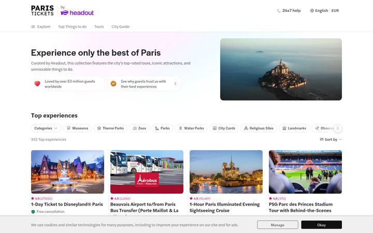The height and width of the screenshot is (233, 373).
Task: Open the Categories dropdown
Action: pos(46,128)
